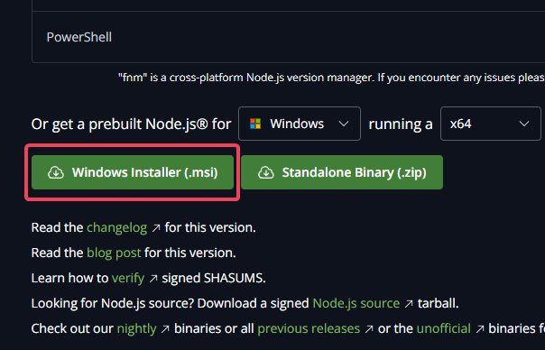This screenshot has width=545, height=350.
Task: Click the Windows logo icon in OS dropdown
Action: coord(255,124)
